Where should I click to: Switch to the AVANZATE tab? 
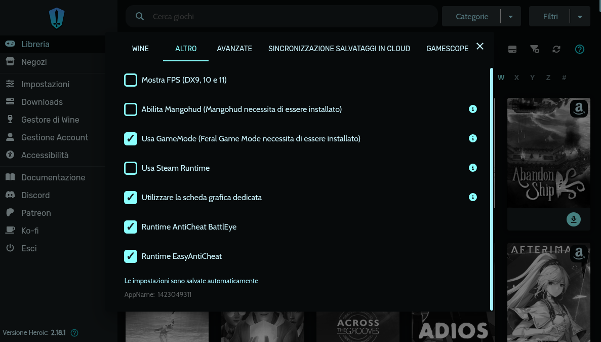pos(234,49)
